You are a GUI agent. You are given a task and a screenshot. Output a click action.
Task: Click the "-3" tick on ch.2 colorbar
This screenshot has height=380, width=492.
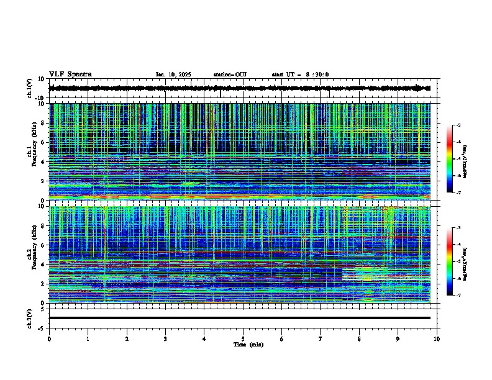[x=458, y=228]
